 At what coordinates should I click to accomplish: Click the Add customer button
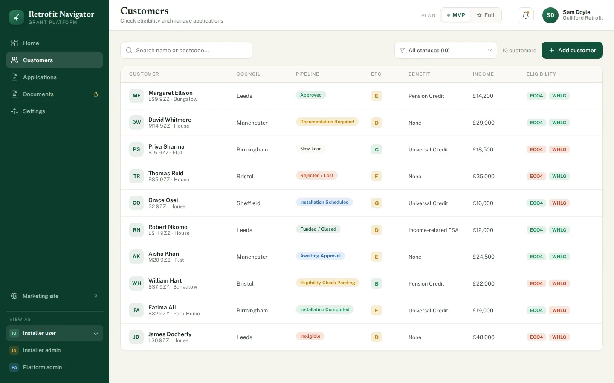point(572,50)
